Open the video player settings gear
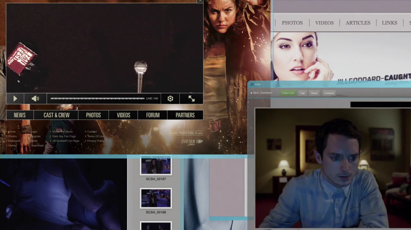 [170, 99]
